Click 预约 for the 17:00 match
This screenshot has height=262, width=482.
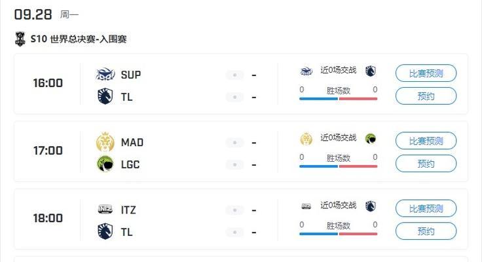click(x=426, y=163)
